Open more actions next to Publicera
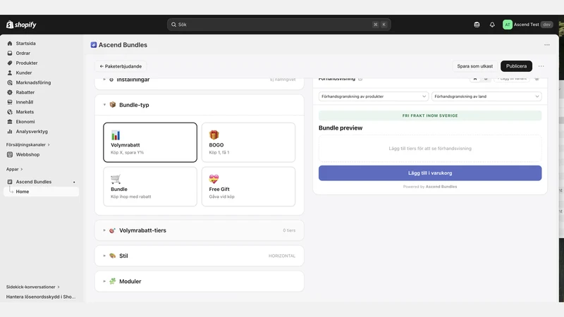The image size is (564, 317). point(541,66)
